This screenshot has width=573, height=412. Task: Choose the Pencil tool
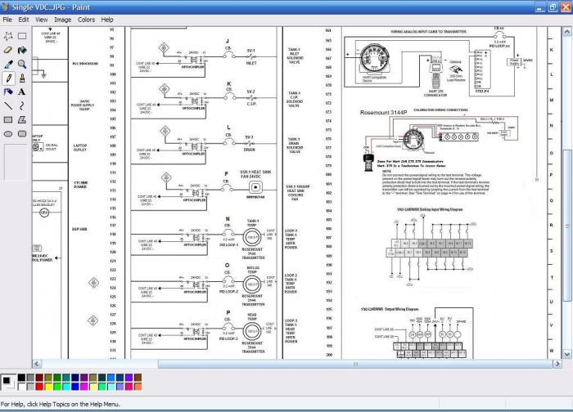tap(8, 78)
